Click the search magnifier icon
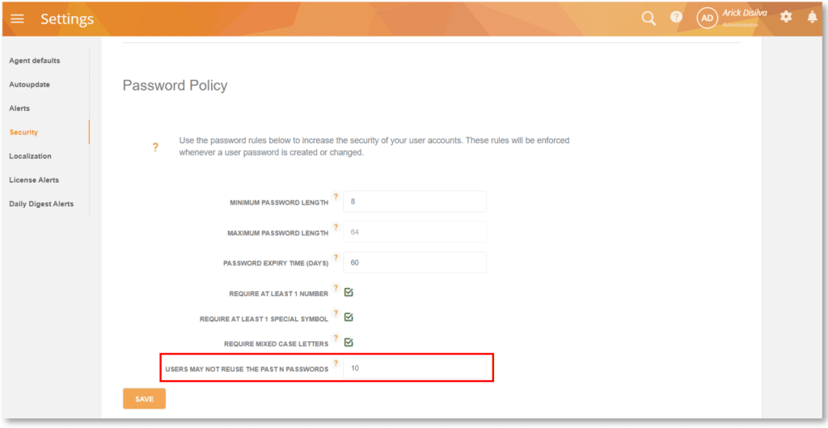This screenshot has height=428, width=828. (x=648, y=19)
